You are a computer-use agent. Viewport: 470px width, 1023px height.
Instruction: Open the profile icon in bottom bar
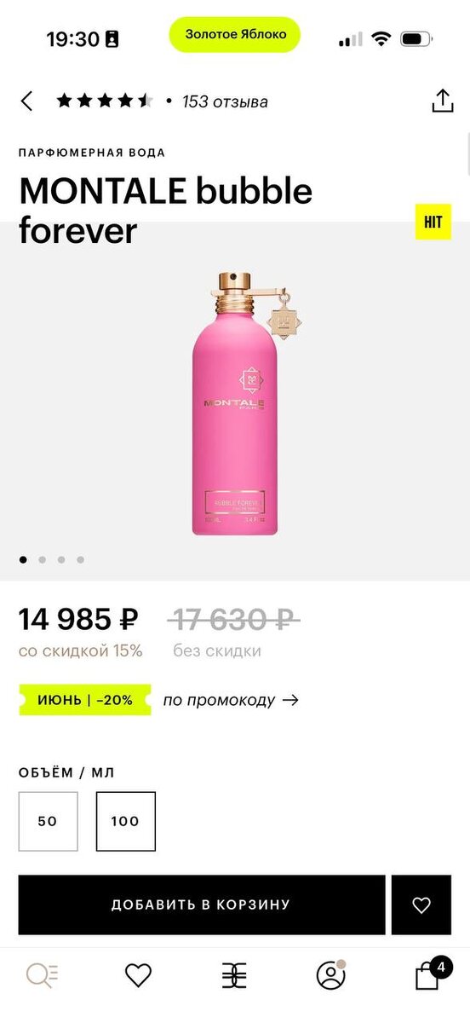pos(330,974)
